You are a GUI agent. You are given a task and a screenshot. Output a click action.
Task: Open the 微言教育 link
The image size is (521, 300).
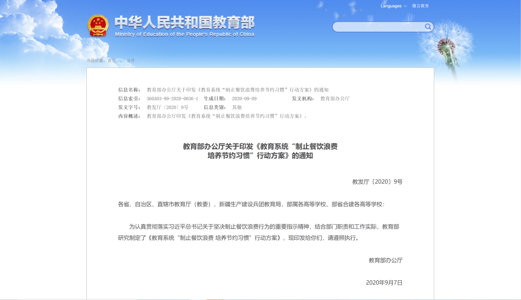pos(420,6)
